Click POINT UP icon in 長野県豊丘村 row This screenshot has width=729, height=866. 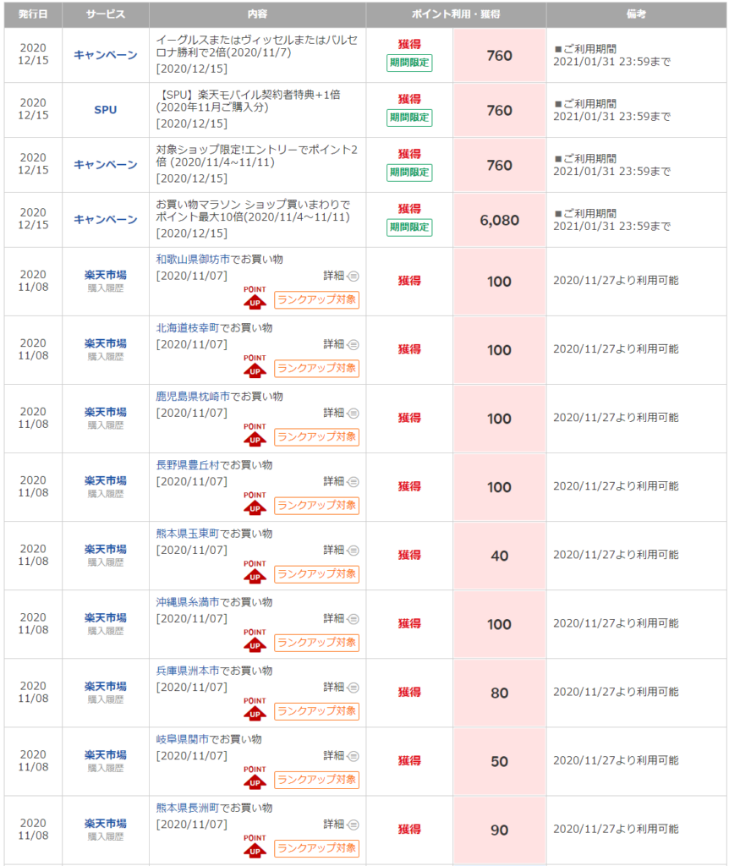[x=255, y=505]
